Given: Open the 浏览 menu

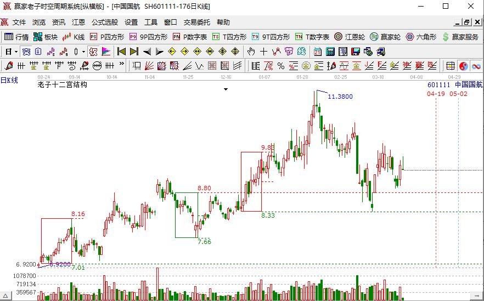Looking at the screenshot, I should (x=39, y=22).
